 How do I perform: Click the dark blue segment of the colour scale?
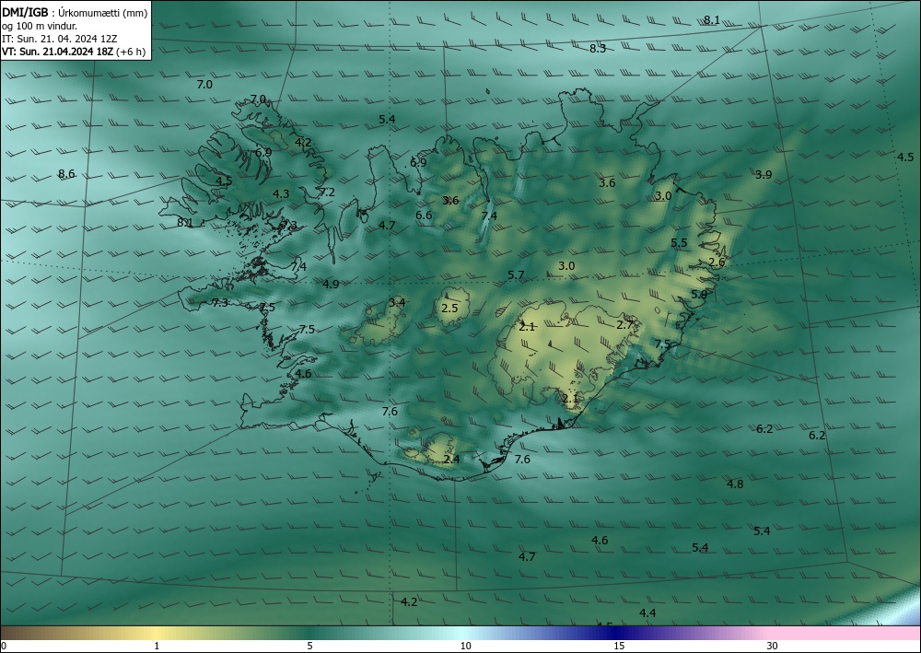click(613, 633)
